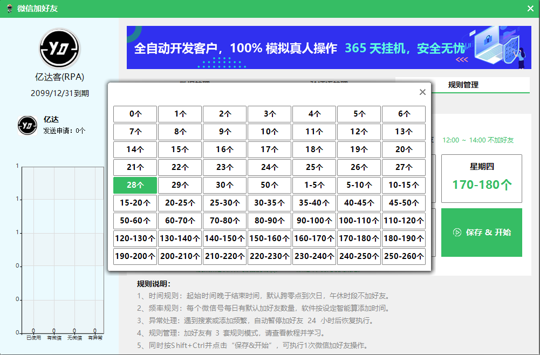The height and width of the screenshot is (355, 540).
Task: Set range to 50-60个
Action: coord(135,221)
